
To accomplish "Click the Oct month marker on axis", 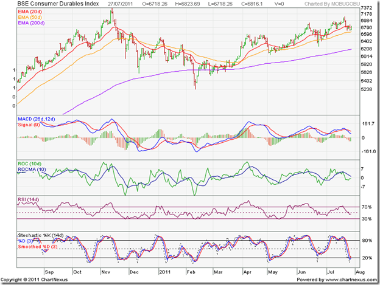I will [77, 272].
